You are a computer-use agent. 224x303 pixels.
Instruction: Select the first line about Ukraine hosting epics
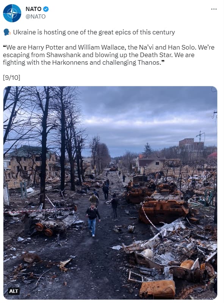coord(94,32)
